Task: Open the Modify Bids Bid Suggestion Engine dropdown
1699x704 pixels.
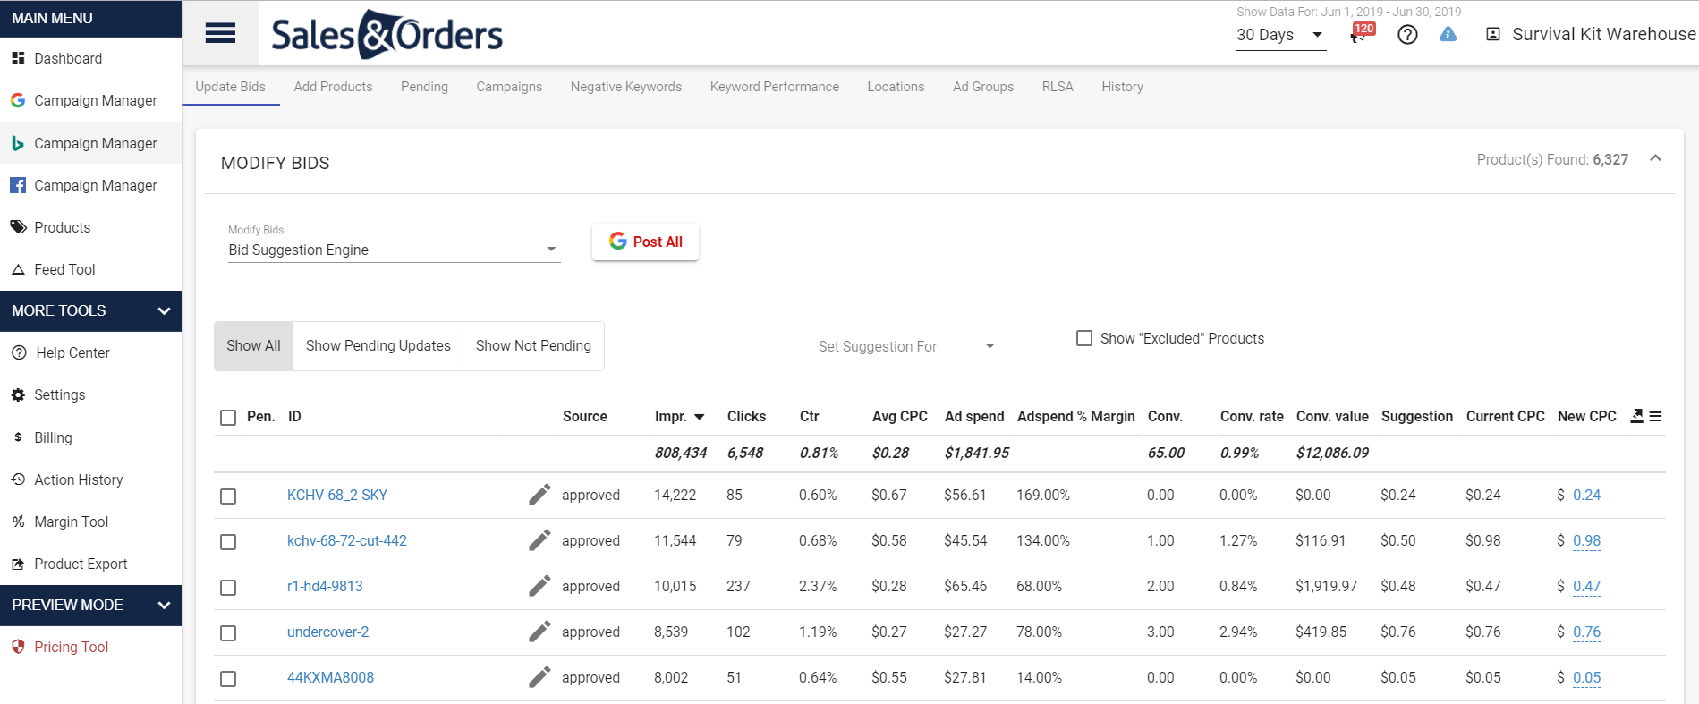Action: [x=394, y=250]
